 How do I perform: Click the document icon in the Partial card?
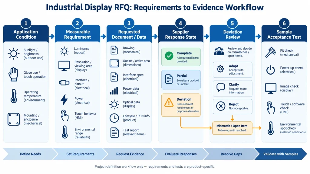tap(169, 79)
